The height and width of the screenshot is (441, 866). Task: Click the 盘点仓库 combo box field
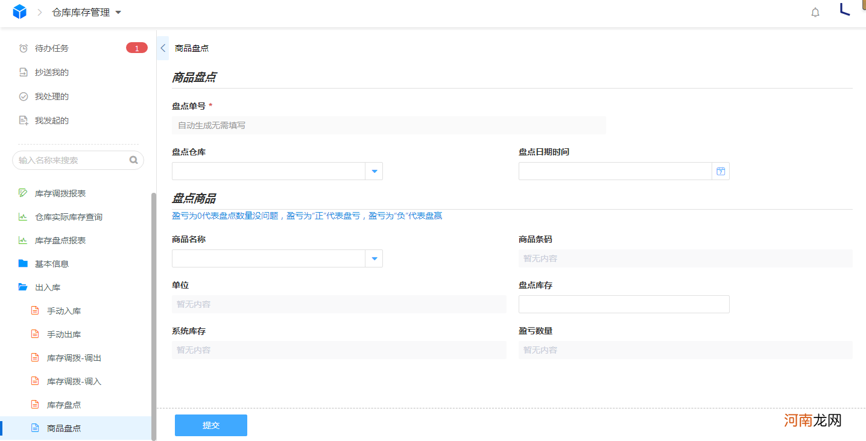277,171
